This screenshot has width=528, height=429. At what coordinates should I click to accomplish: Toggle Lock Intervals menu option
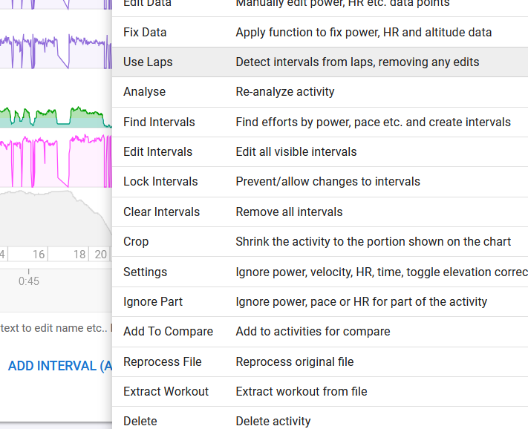tap(160, 182)
